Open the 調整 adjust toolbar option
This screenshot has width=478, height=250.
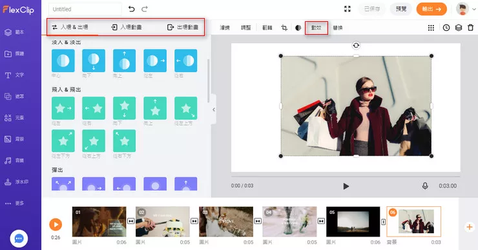pyautogui.click(x=246, y=28)
